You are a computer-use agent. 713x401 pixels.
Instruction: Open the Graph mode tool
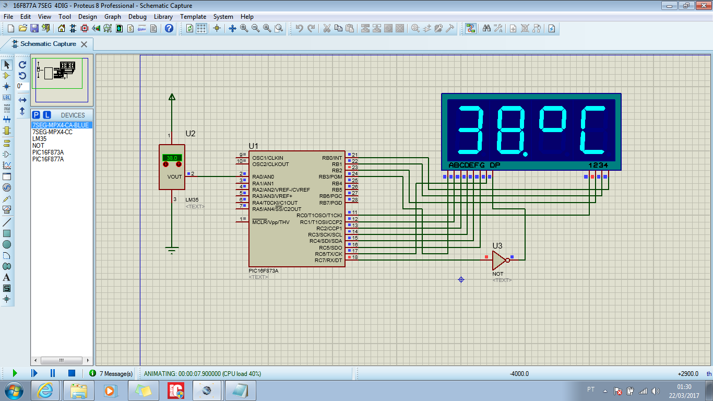coord(7,165)
